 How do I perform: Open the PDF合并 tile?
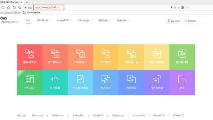tap(106, 82)
